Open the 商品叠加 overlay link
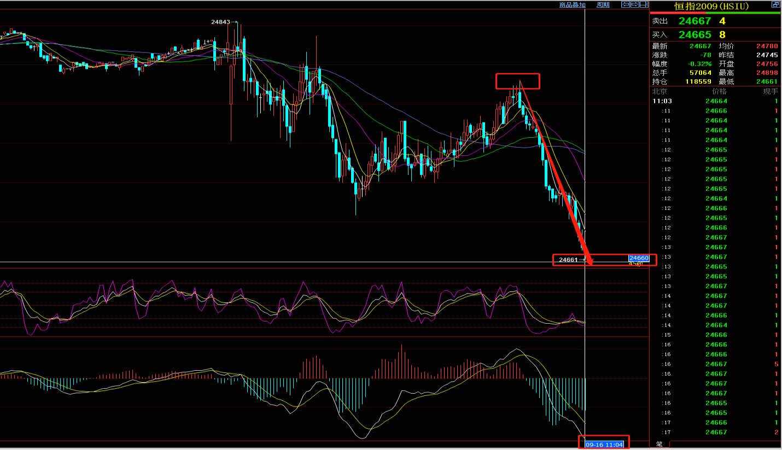Viewport: 782px width, 450px height. (x=573, y=5)
